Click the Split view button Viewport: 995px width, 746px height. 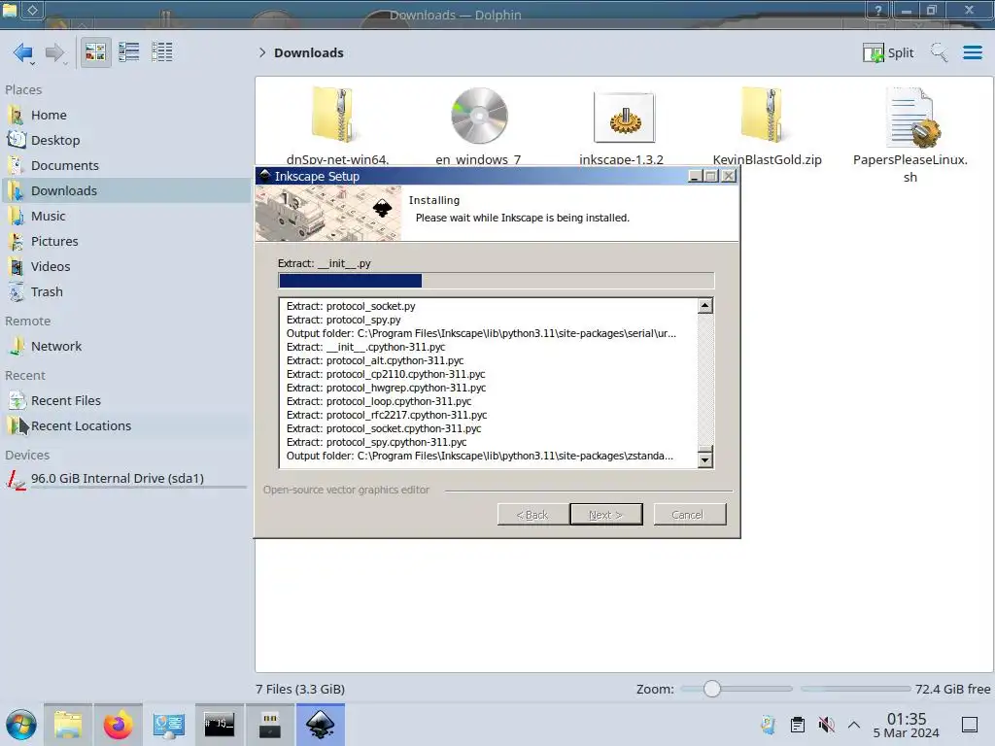888,52
